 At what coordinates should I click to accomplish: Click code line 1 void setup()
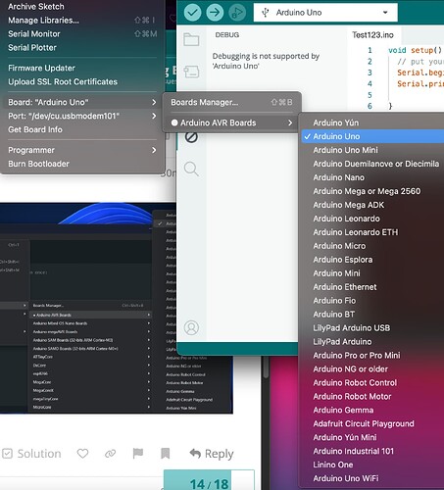(415, 50)
